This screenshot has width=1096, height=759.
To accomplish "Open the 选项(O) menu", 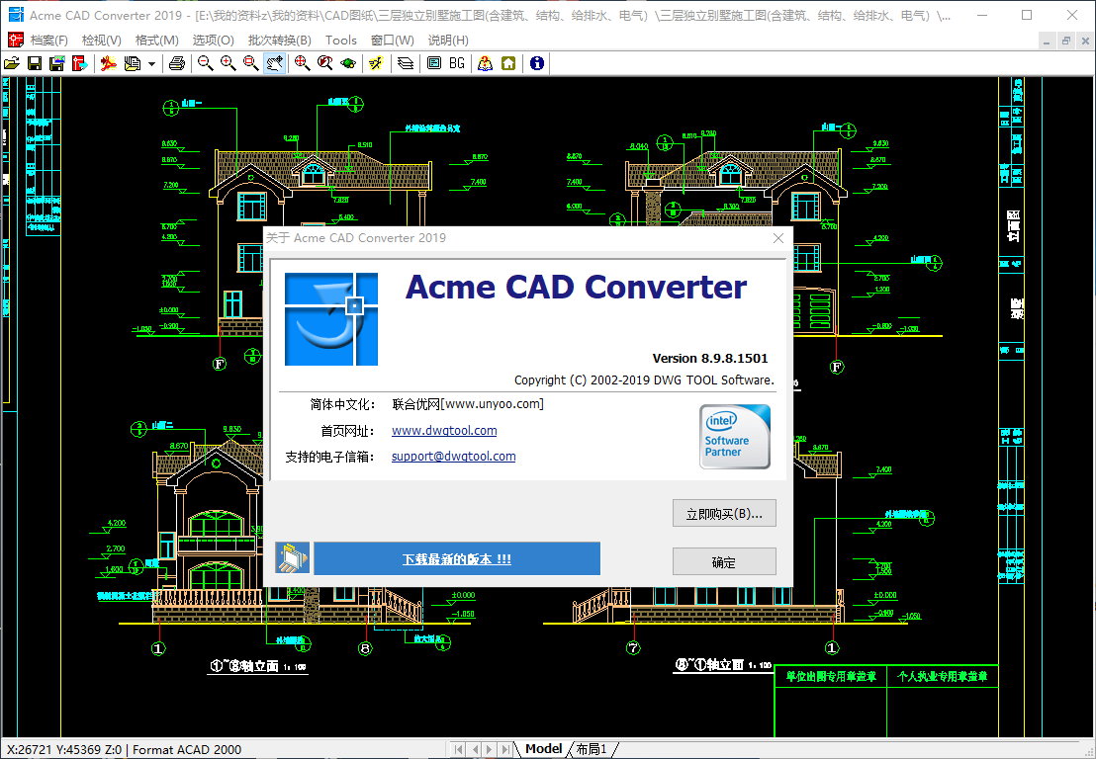I will (x=214, y=41).
